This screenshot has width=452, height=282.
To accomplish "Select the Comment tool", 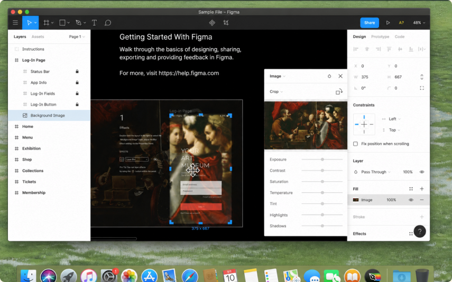I will click(108, 23).
